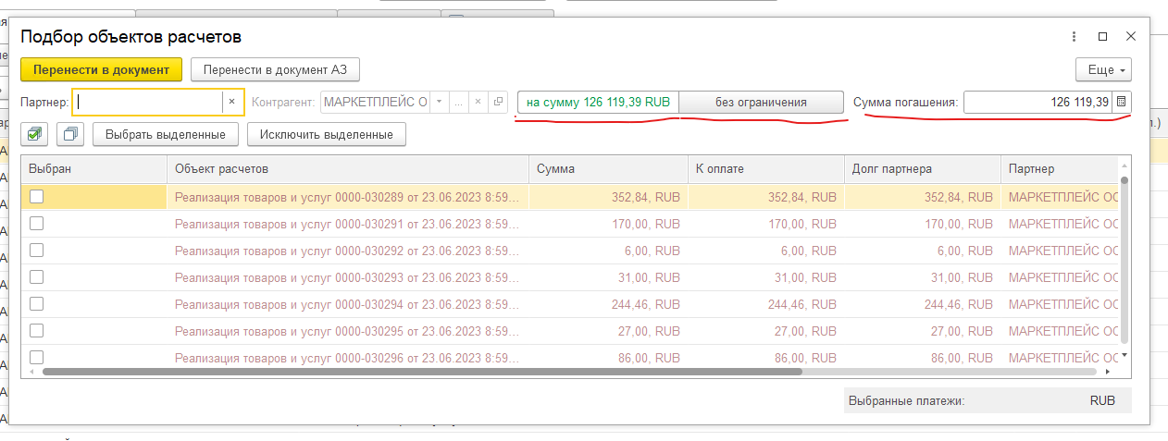Open the Контрагент dropdown arrow

439,102
